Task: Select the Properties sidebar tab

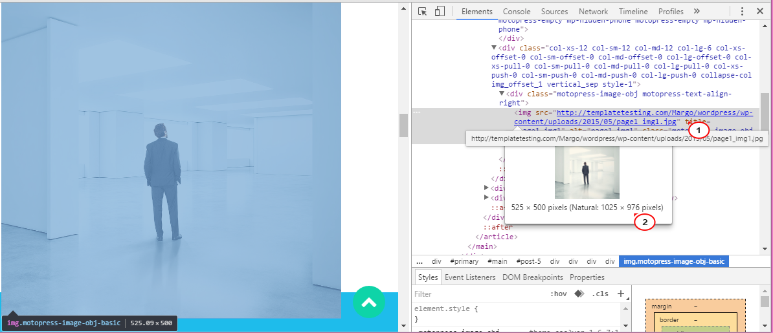Action: [587, 277]
